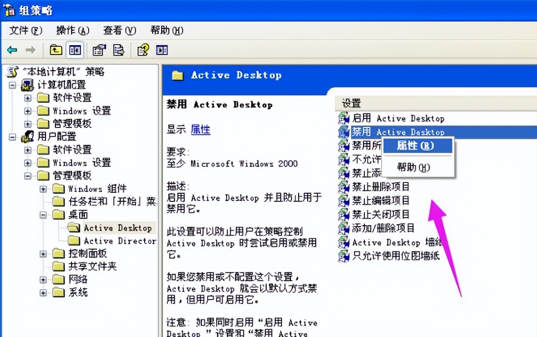Collapse the 桌面 tree node
The width and height of the screenshot is (537, 337).
(x=43, y=215)
